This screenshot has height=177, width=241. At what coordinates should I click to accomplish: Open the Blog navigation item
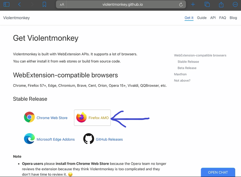[233, 18]
